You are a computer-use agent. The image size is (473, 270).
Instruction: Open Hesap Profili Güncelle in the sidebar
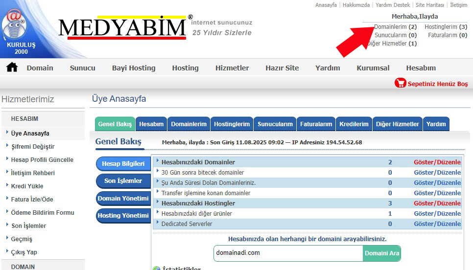click(42, 160)
